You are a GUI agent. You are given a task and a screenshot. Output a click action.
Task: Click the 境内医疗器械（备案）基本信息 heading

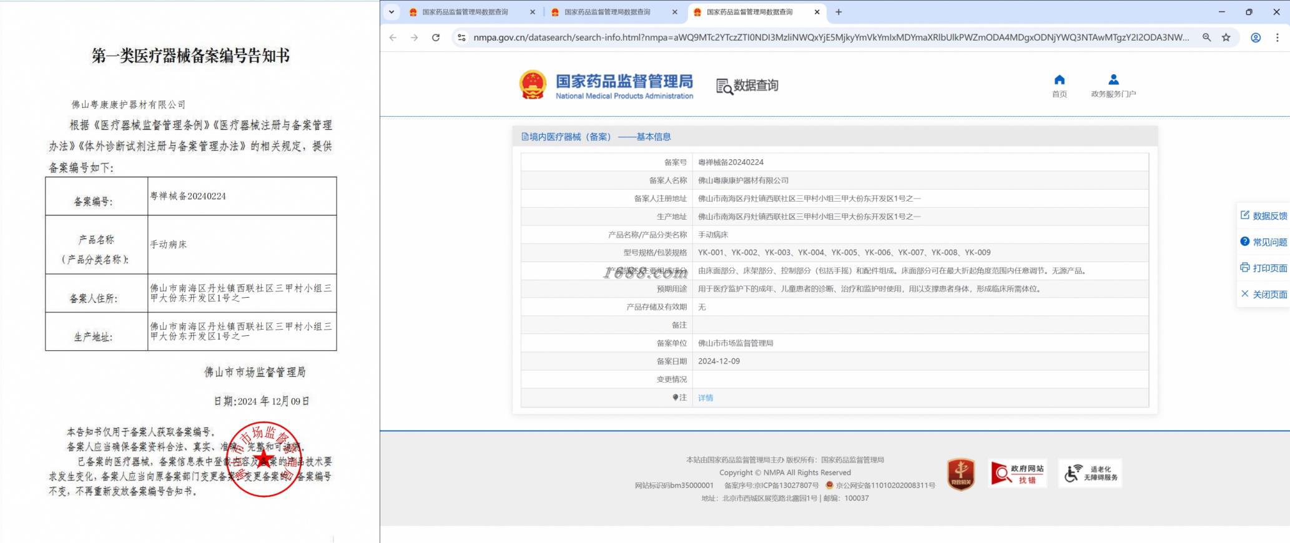click(x=596, y=137)
